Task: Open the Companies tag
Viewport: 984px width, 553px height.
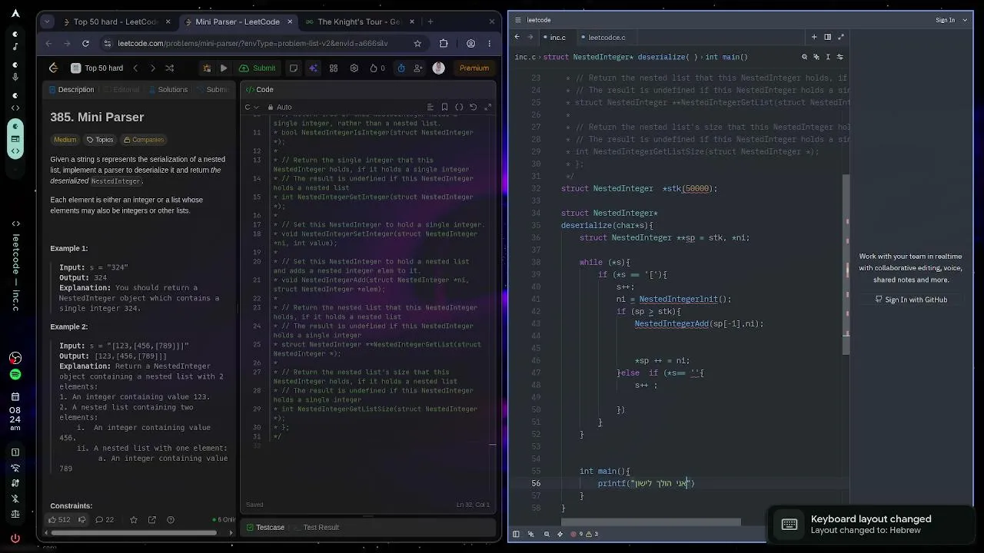Action: tap(144, 140)
